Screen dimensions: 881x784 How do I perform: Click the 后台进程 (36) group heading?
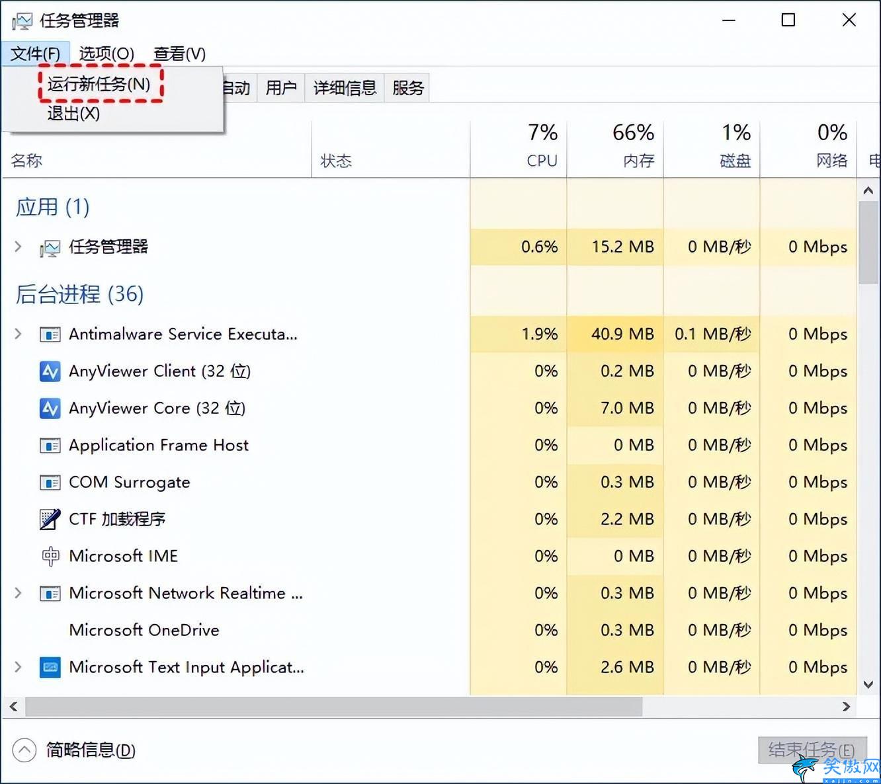click(x=80, y=294)
